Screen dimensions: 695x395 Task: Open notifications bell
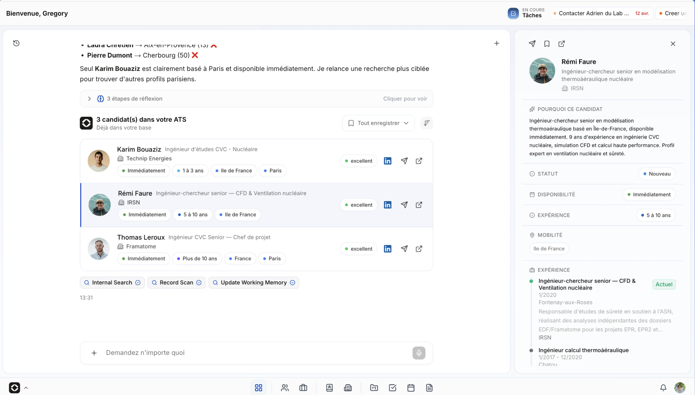coord(663,388)
